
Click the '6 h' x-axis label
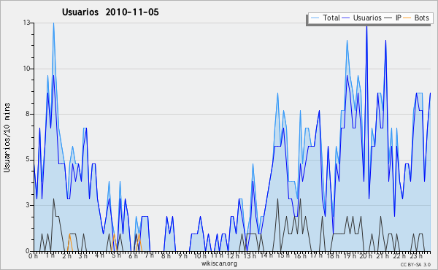pos(133,255)
